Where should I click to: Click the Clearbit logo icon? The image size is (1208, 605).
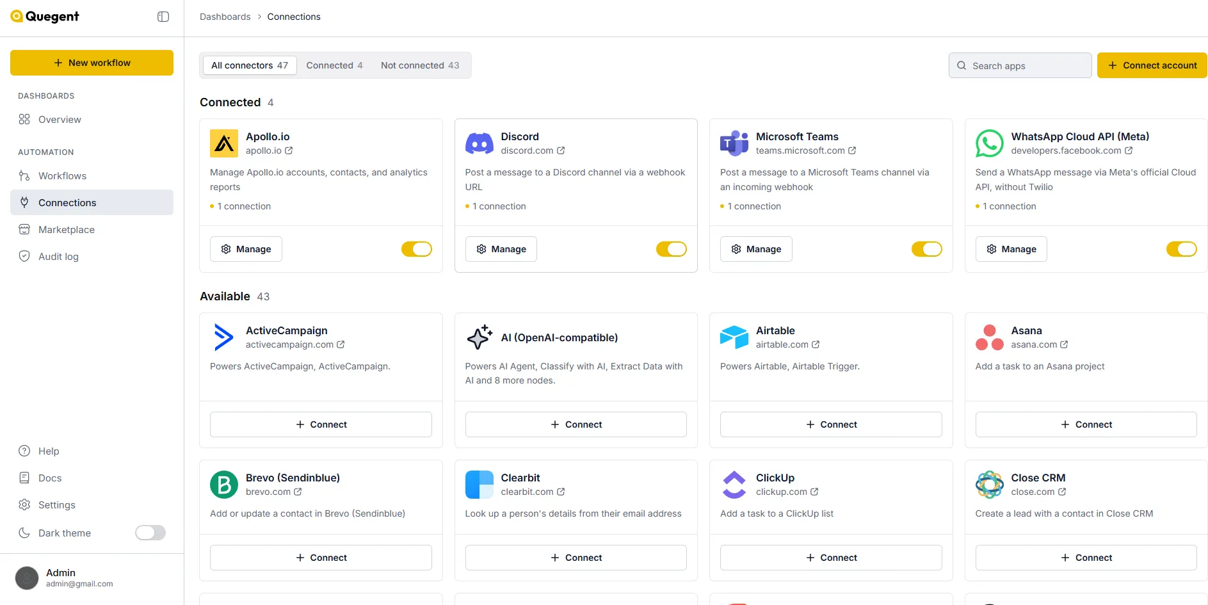[x=479, y=485]
